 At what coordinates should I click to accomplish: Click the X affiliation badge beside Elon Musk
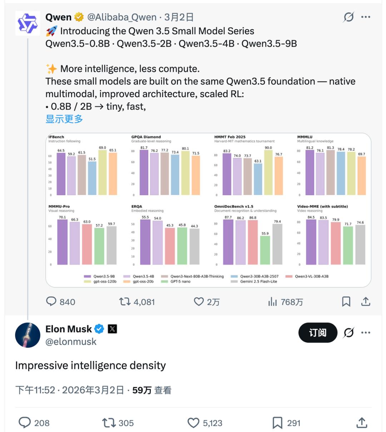tap(112, 329)
